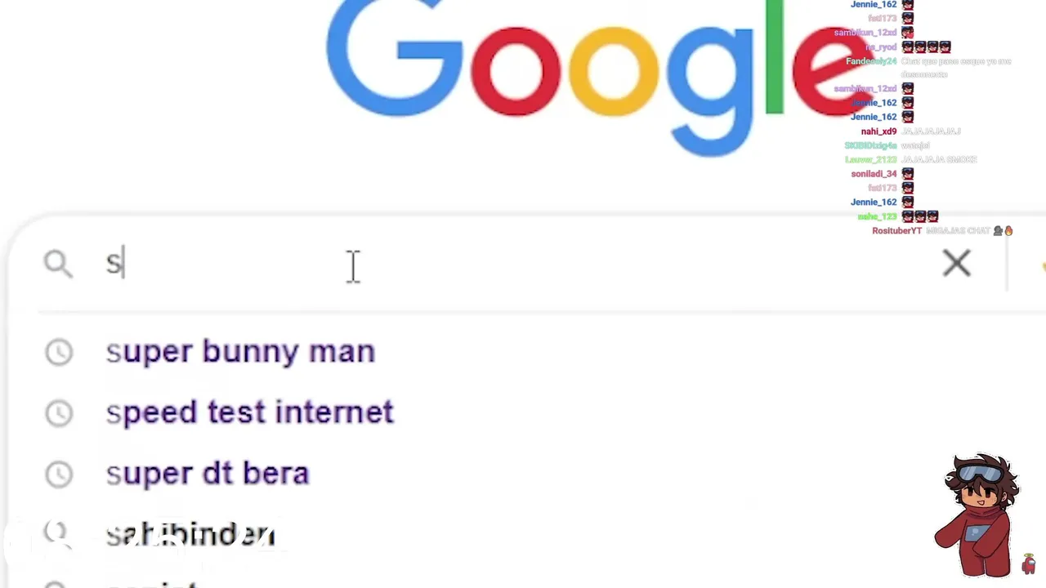Pick the 'super dt bera' suggestion
This screenshot has width=1046, height=588.
point(208,474)
